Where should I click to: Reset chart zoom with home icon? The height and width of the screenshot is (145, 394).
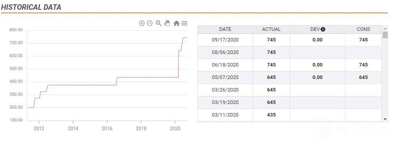tap(176, 23)
